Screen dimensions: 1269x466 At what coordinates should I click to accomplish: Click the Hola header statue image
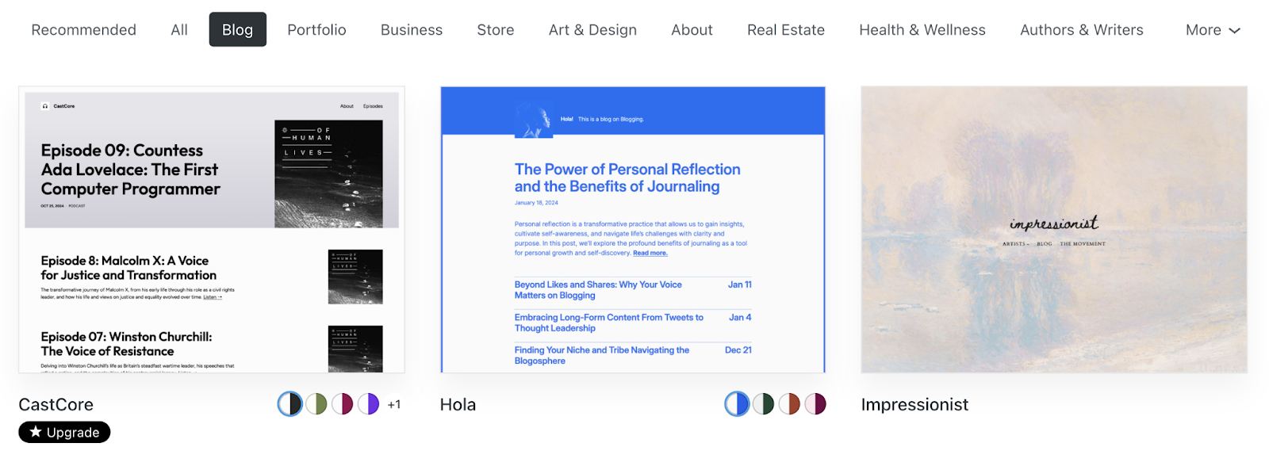point(534,120)
